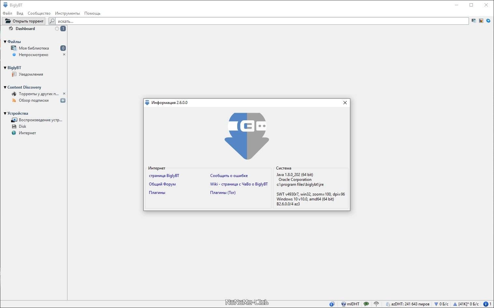Open the statistics bar-chart icon

pyautogui.click(x=481, y=21)
